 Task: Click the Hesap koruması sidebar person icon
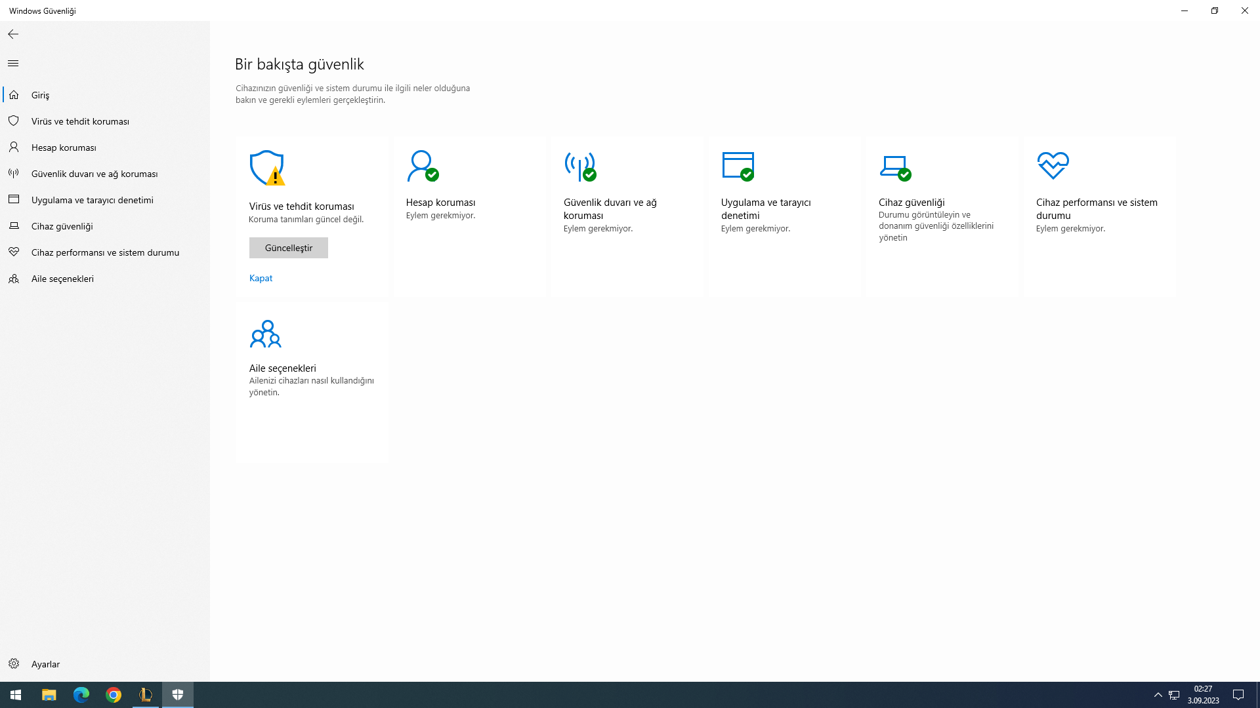(x=14, y=147)
